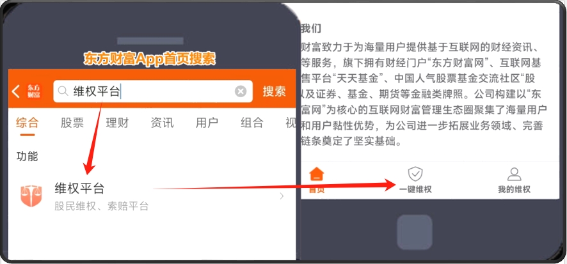
Task: Select the 综合 tab
Action: 27,123
